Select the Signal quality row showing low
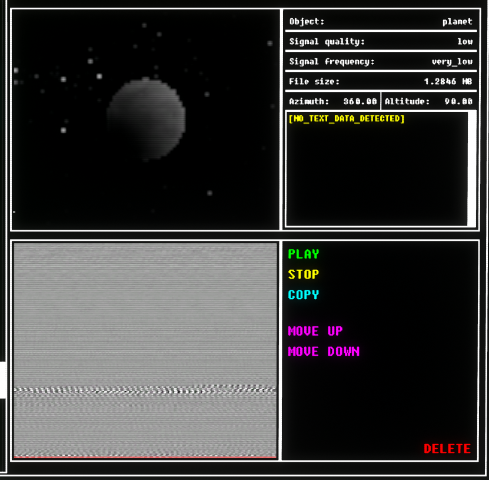The height and width of the screenshot is (480, 489). [x=380, y=42]
